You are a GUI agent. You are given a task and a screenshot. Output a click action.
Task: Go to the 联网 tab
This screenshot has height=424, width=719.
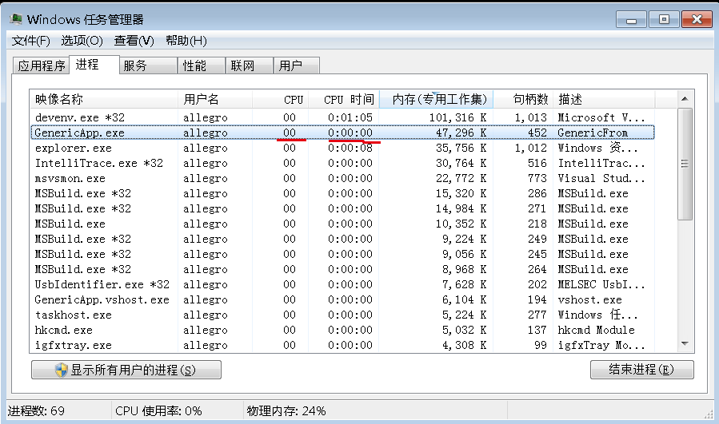coord(249,66)
